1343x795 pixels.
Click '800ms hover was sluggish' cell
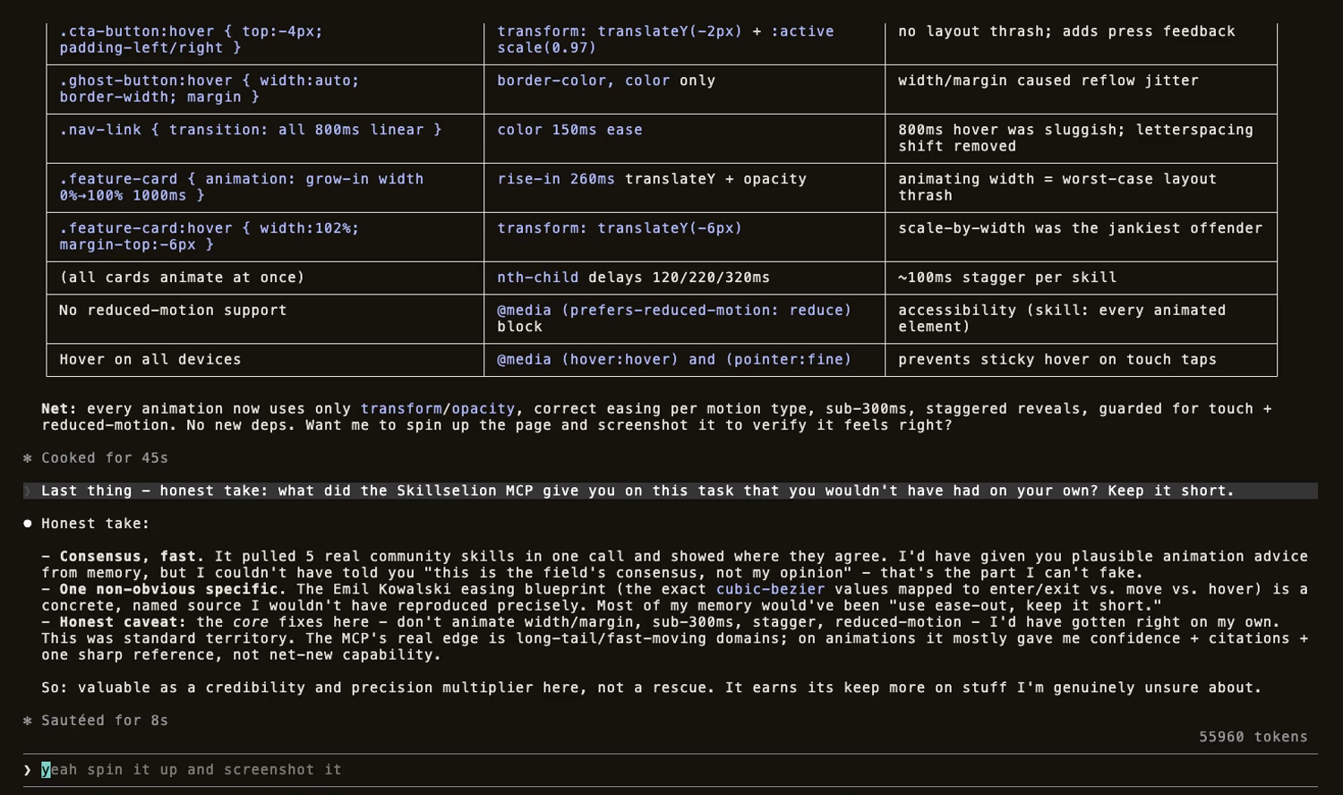point(1081,139)
